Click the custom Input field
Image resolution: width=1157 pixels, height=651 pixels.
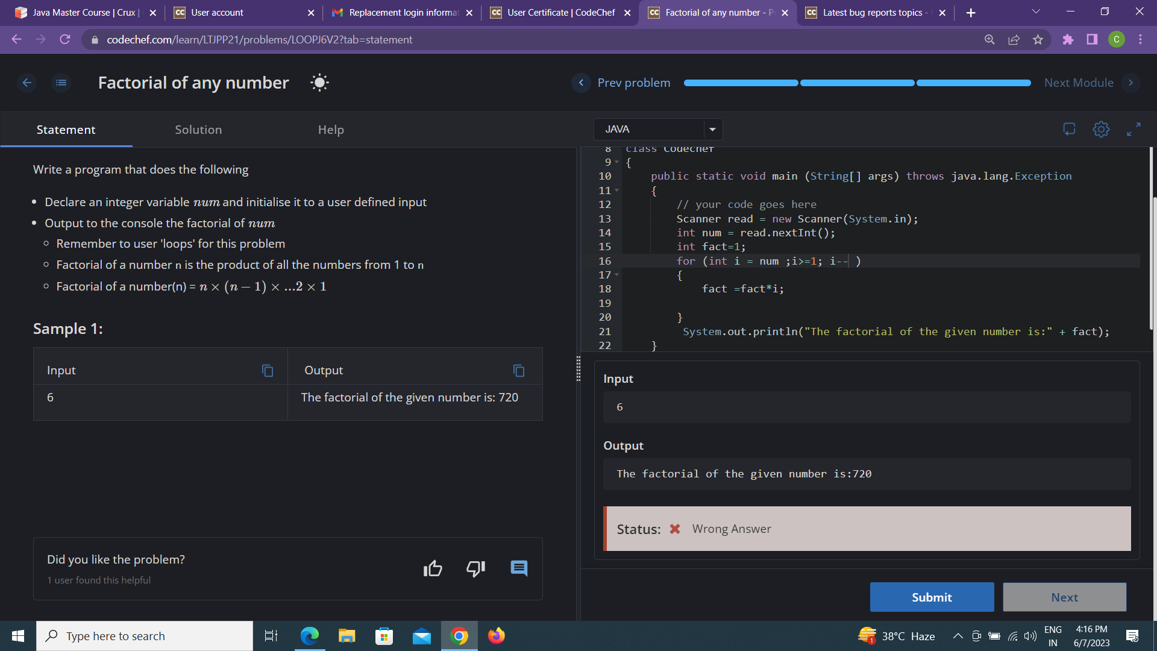pos(867,407)
